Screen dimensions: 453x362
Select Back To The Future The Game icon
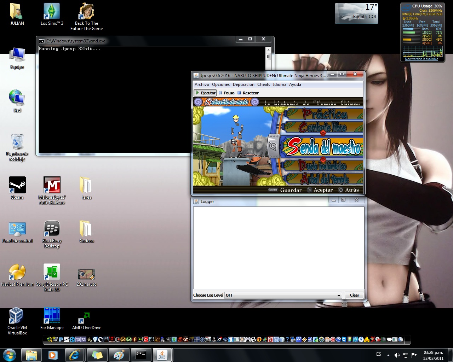pos(86,17)
